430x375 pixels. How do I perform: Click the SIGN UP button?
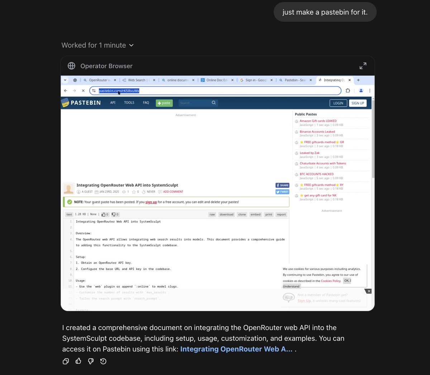click(358, 103)
